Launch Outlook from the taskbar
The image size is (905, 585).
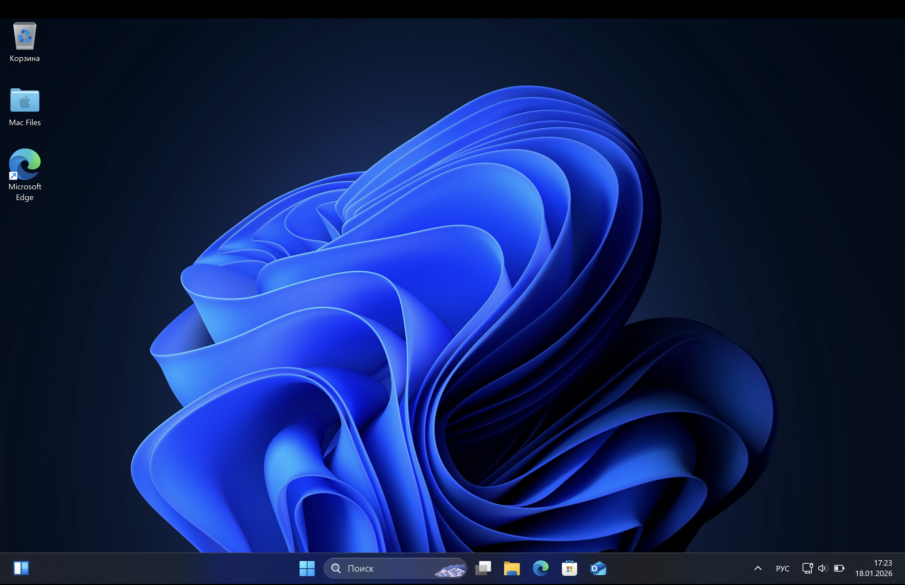click(x=598, y=569)
